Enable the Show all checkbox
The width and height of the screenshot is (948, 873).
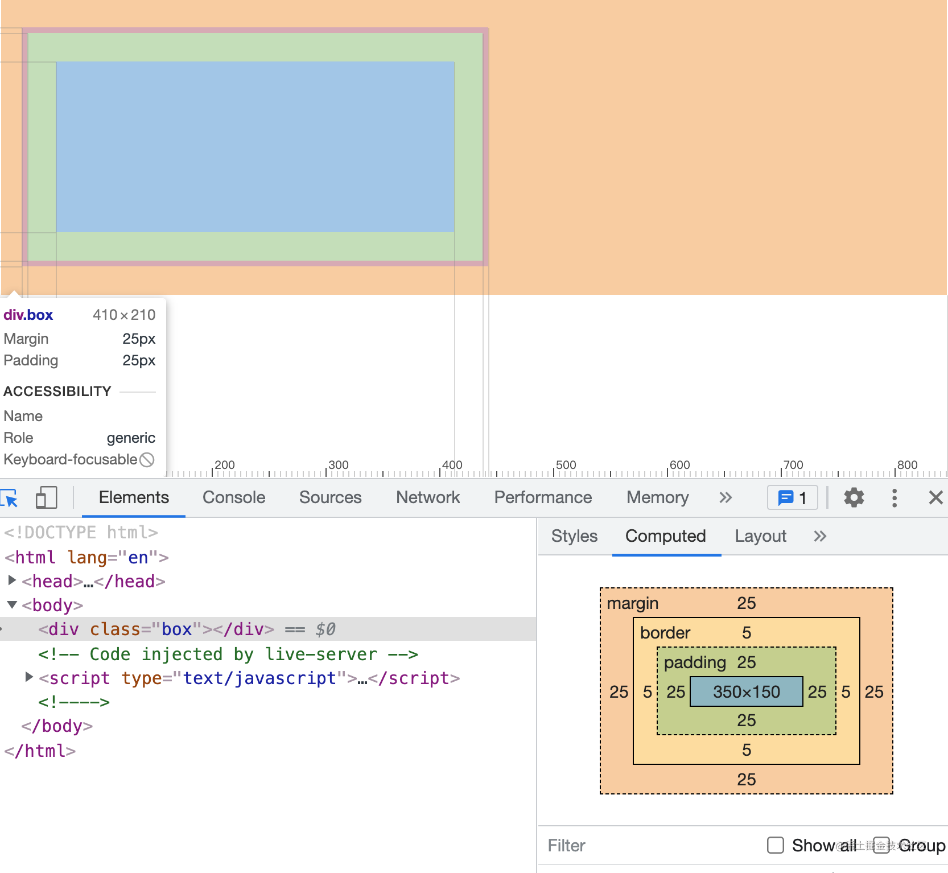pos(776,845)
